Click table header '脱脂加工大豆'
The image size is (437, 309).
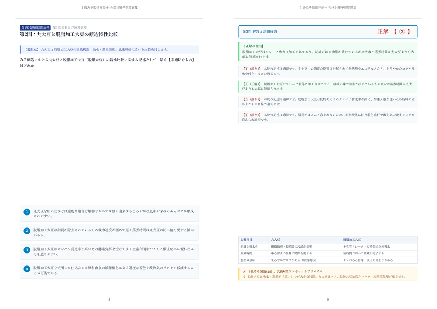352,239
